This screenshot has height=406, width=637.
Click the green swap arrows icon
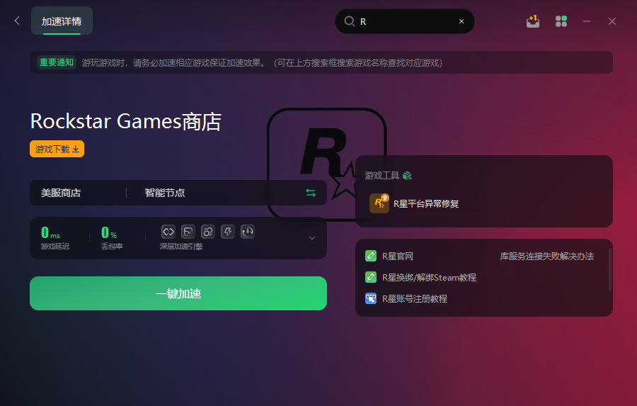tap(311, 193)
